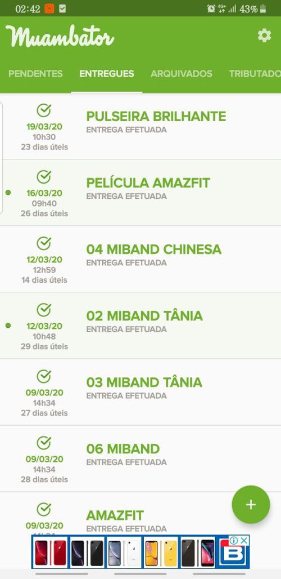Tap the iPhone banner advertisement
This screenshot has height=579, width=281.
140,552
